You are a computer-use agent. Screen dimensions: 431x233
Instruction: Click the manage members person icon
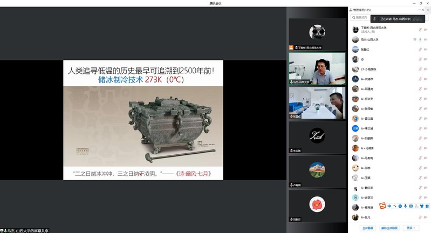(x=351, y=10)
